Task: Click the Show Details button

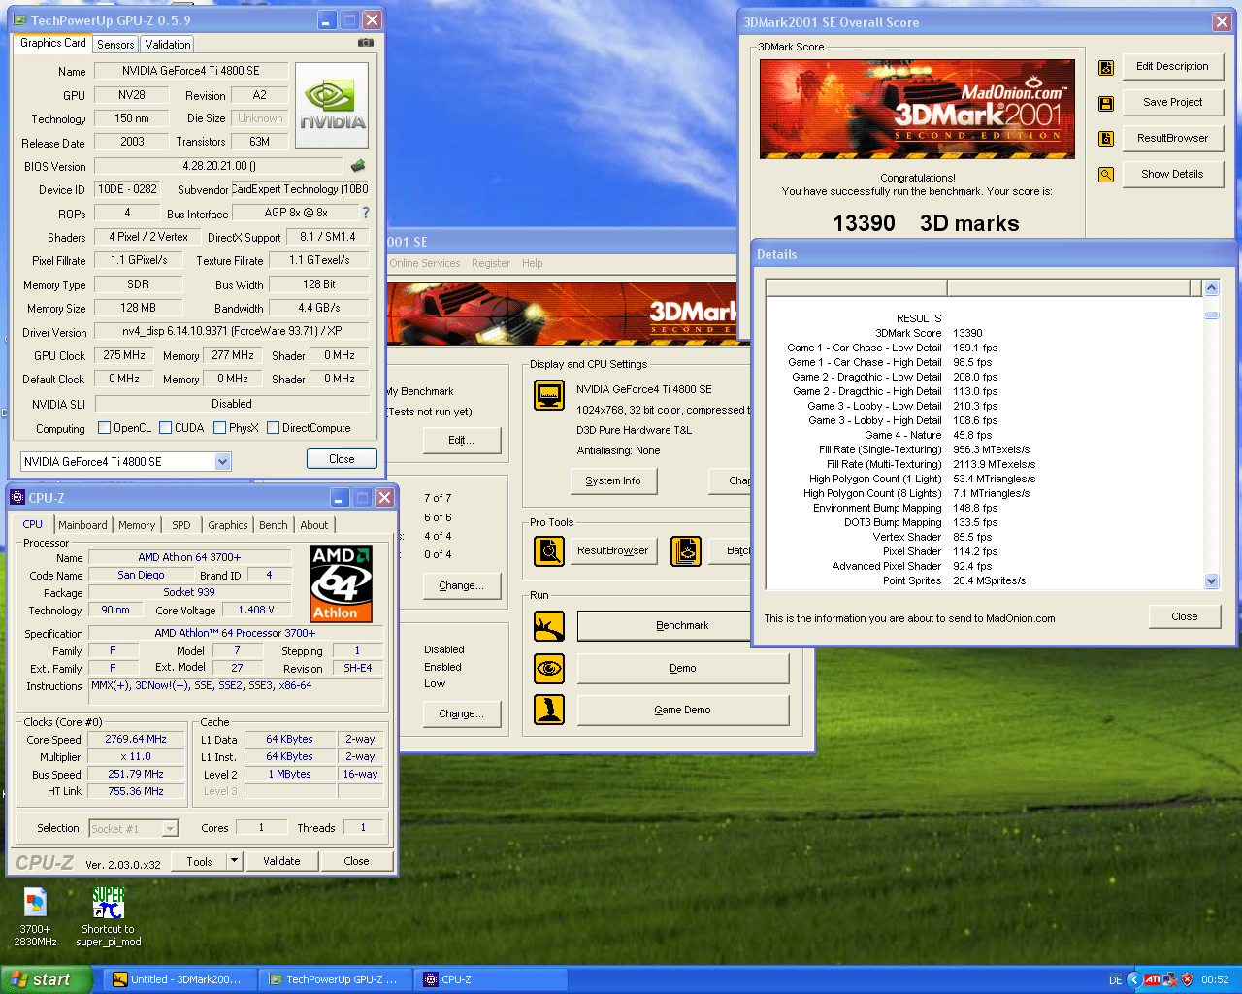Action: [1172, 174]
